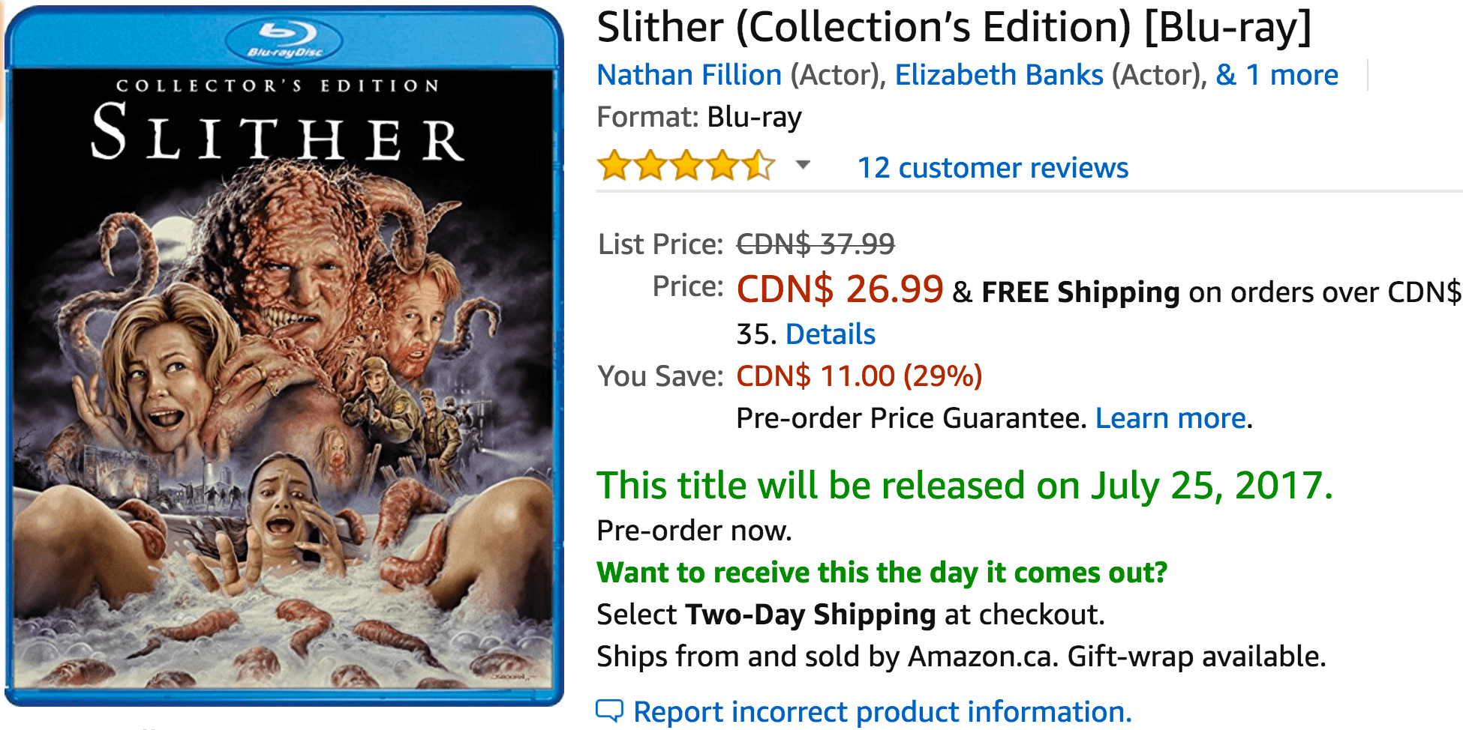Expand the star rating dropdown arrow

[x=803, y=165]
